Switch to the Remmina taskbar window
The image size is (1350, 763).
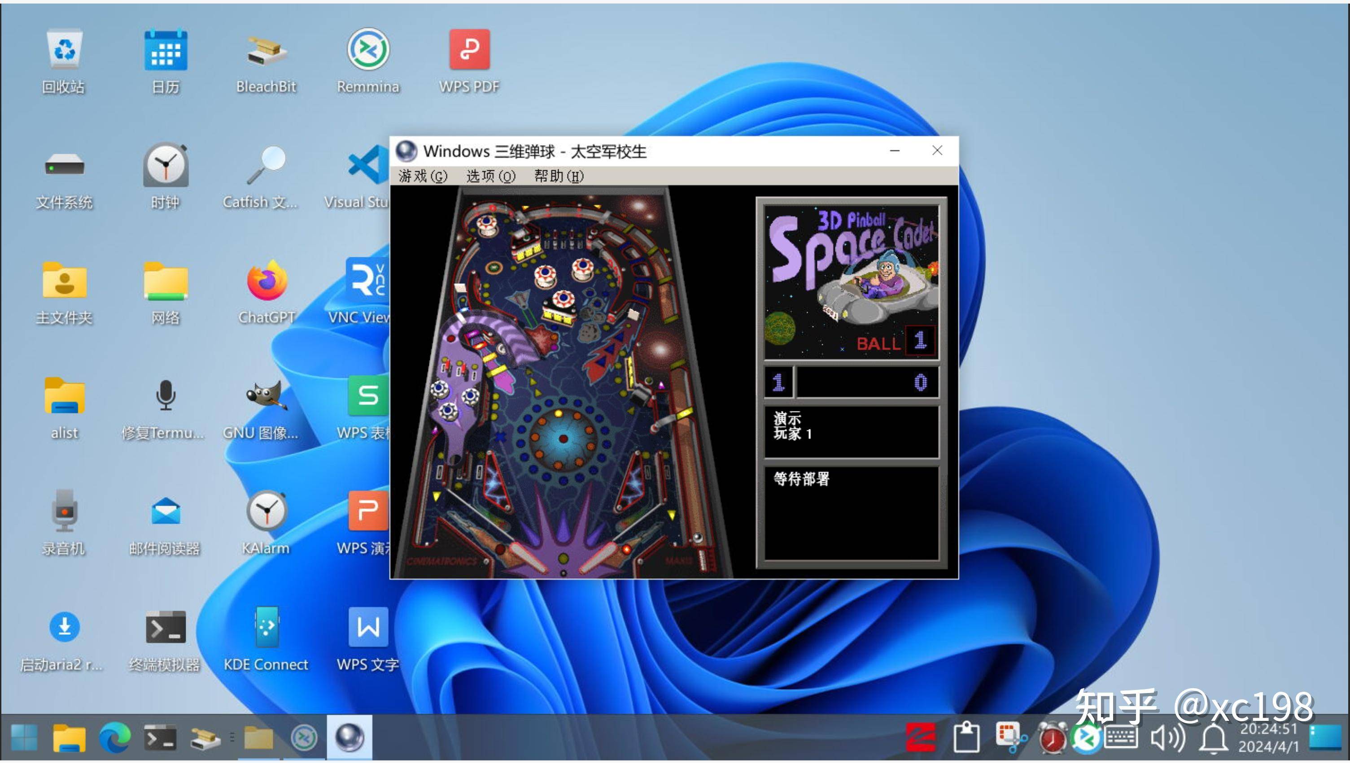(x=304, y=738)
